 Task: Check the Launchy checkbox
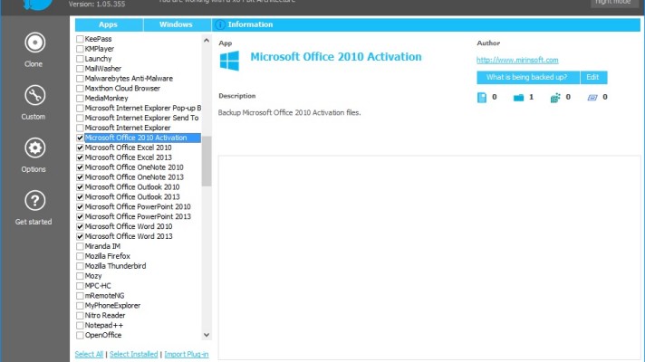80,59
